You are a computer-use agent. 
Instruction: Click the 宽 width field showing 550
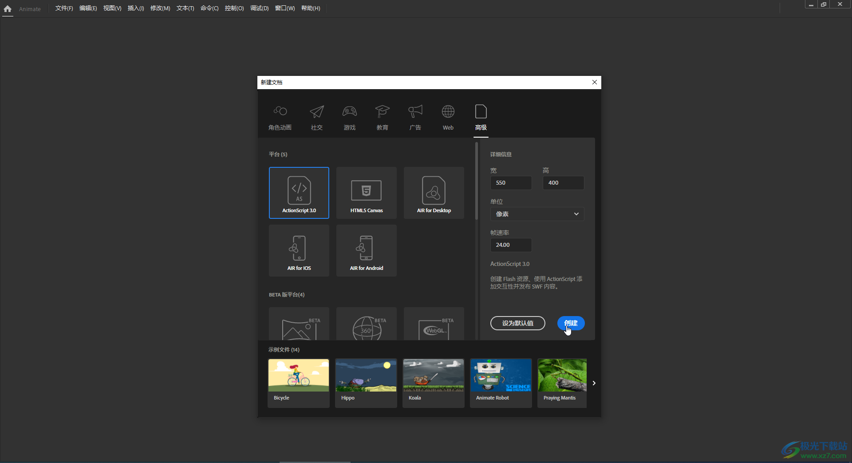[511, 183]
